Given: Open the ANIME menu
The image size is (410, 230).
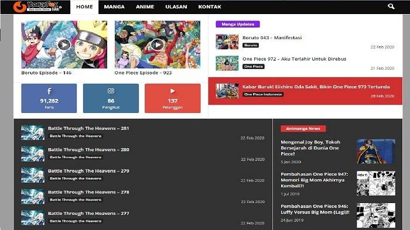Looking at the screenshot, I should (x=145, y=7).
